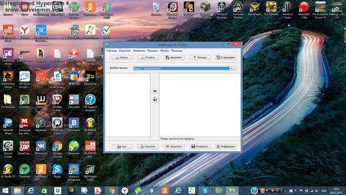Launch World of Warships desktop shortcut
This screenshot has width=346, height=195.
pos(222,10)
